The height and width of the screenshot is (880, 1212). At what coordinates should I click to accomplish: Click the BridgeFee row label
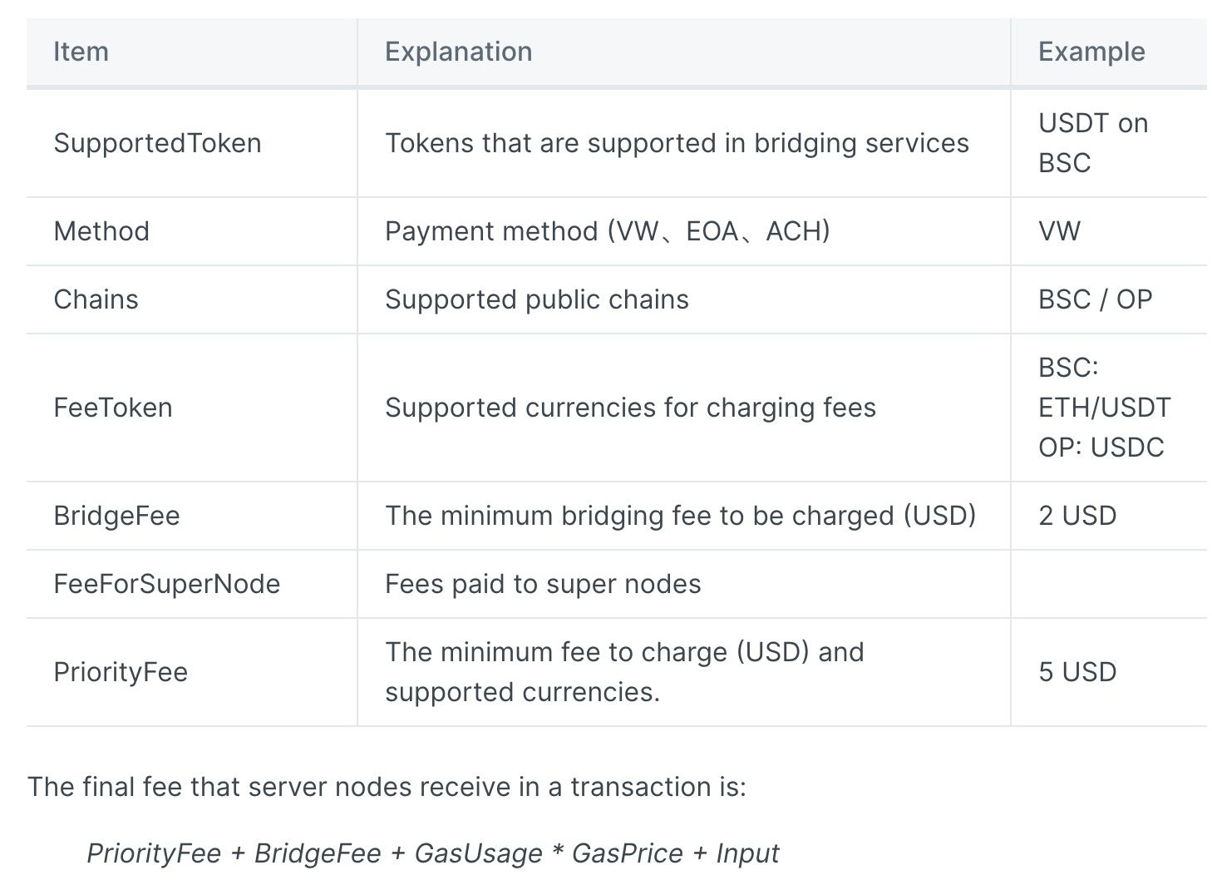[x=116, y=516]
